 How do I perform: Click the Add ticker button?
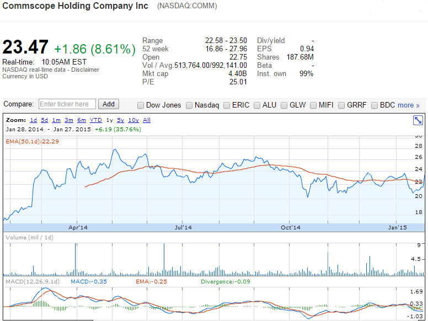click(x=108, y=104)
